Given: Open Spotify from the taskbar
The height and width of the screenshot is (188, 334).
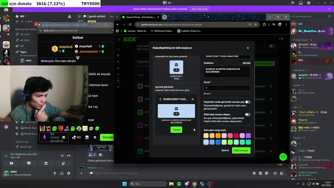Looking at the screenshot, I should point(179,184).
